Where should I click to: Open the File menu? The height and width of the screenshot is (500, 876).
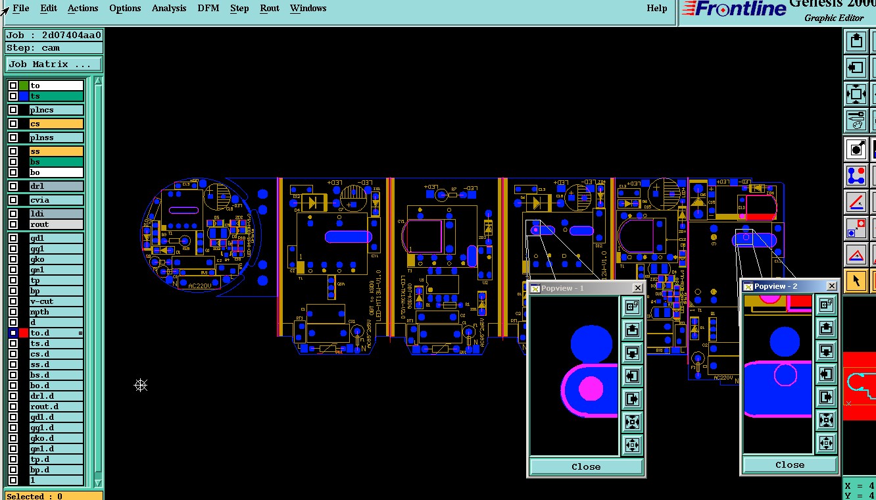click(x=21, y=9)
